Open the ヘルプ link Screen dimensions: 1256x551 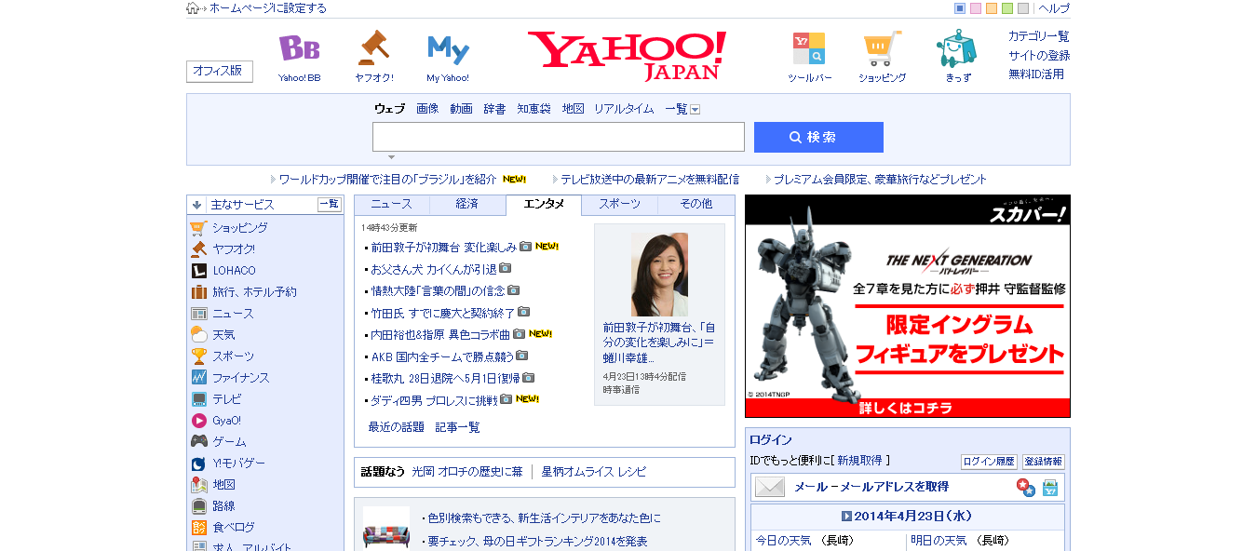point(1054,8)
